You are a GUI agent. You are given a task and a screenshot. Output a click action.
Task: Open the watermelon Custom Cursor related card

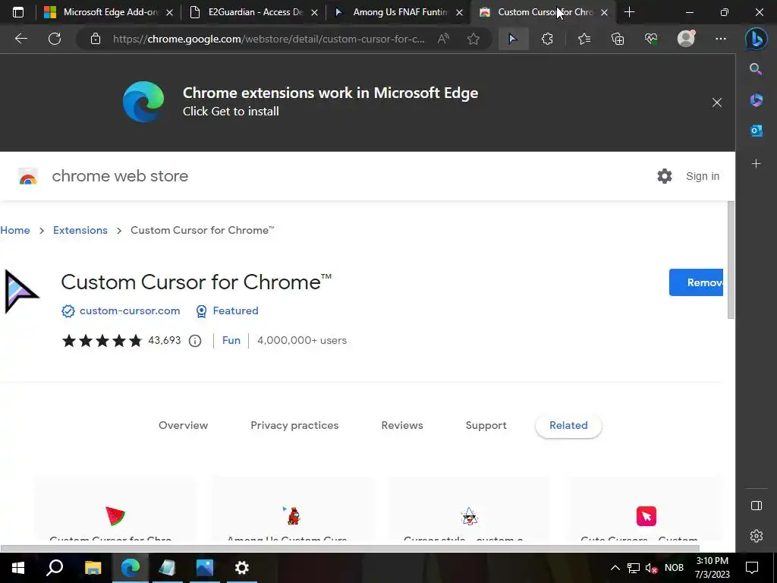(115, 509)
